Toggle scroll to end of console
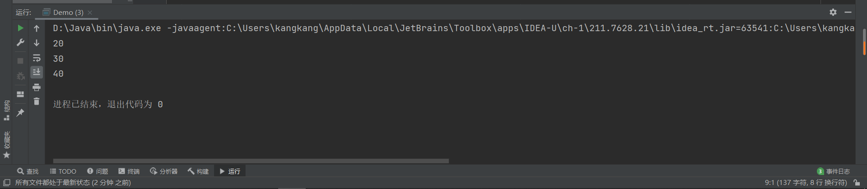867x189 pixels. (x=37, y=72)
